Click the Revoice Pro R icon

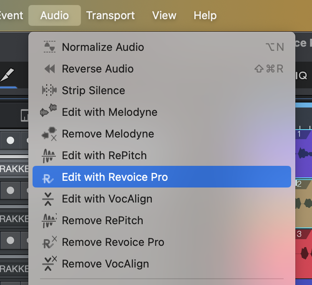coord(48,178)
